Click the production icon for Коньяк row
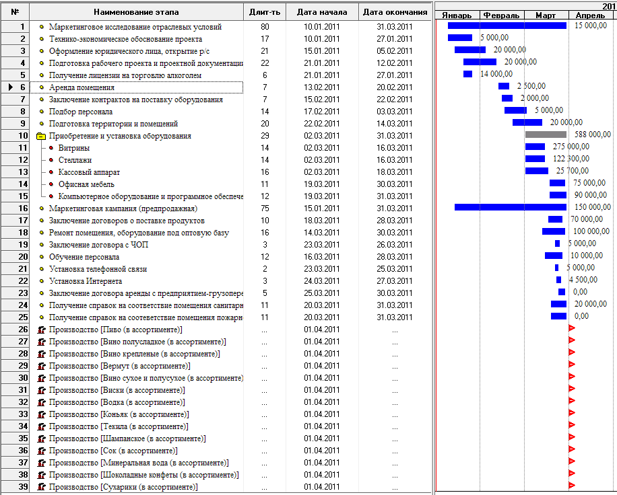 pos(41,414)
